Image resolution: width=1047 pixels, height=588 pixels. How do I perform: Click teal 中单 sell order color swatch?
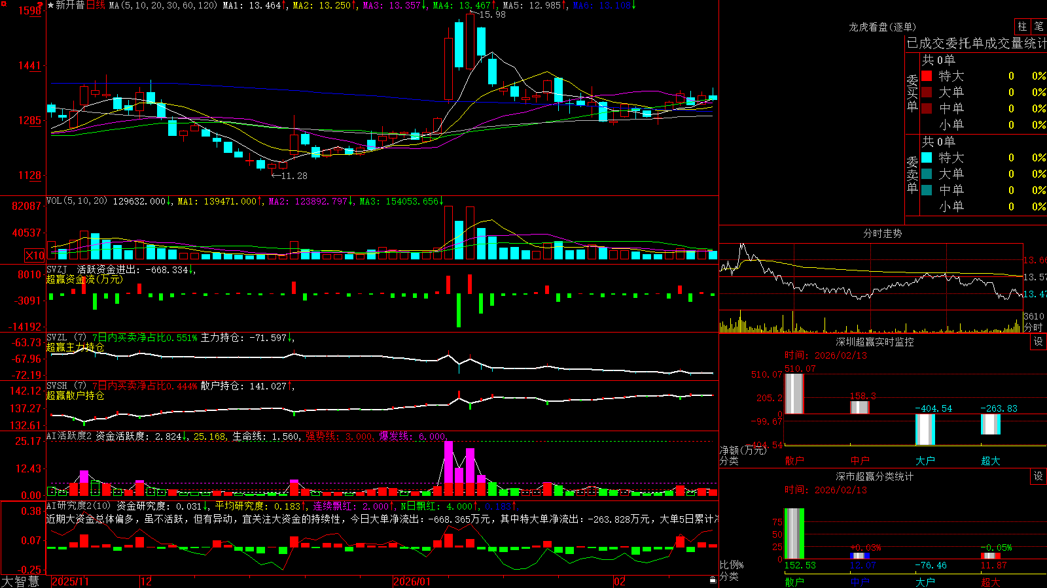927,190
